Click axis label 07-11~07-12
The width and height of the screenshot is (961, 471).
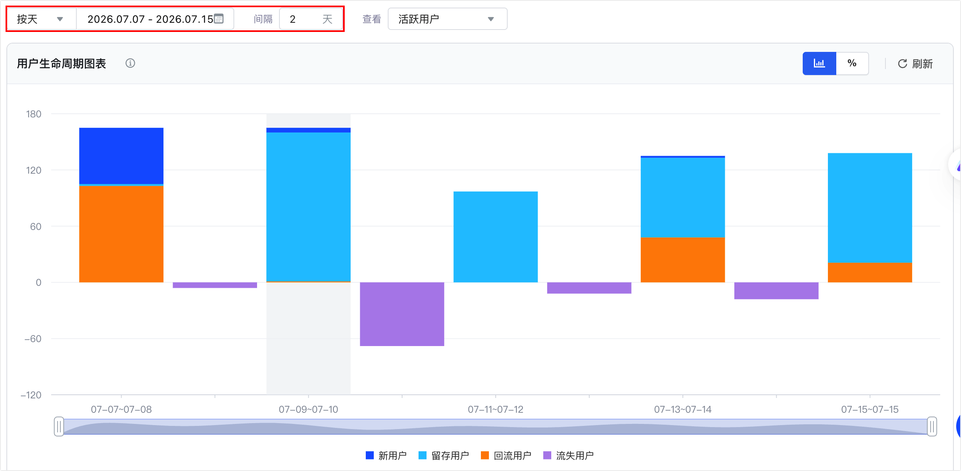495,409
